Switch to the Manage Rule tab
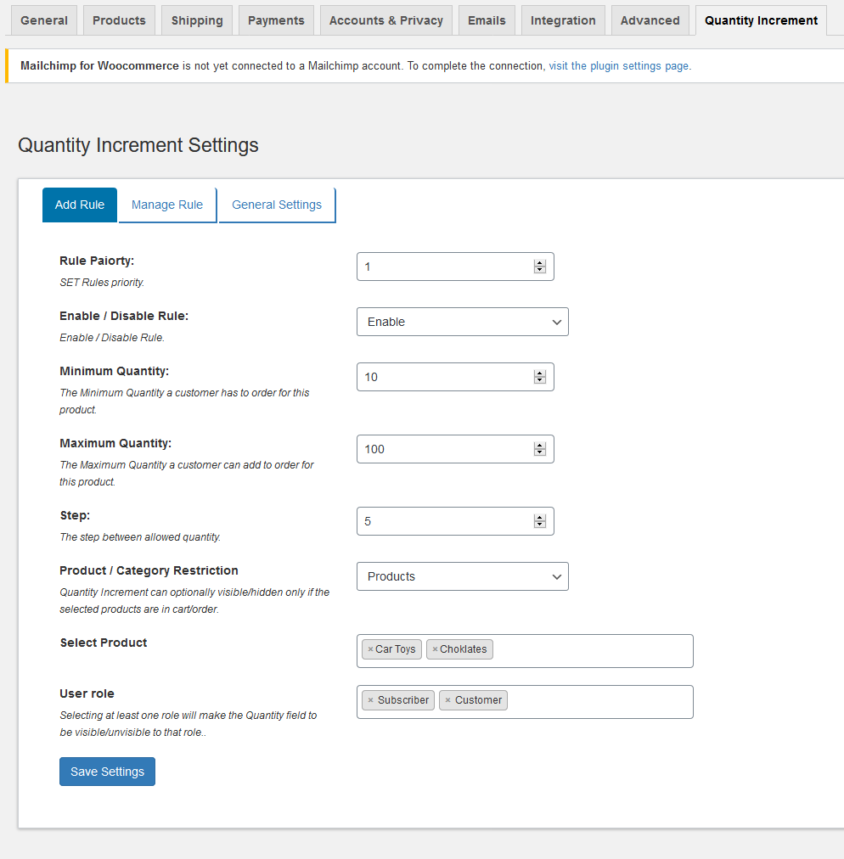 pyautogui.click(x=166, y=205)
